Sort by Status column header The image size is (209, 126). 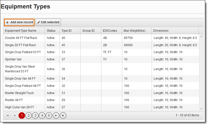(x=51, y=31)
